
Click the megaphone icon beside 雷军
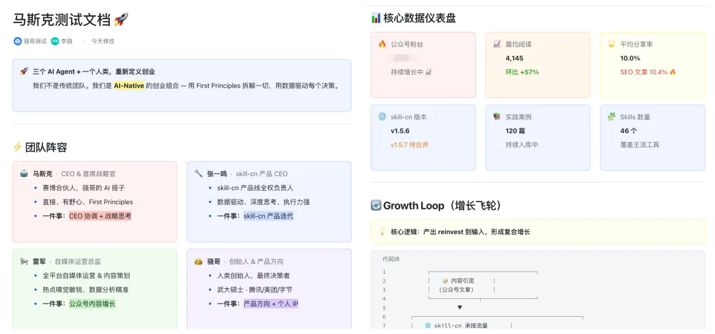pyautogui.click(x=24, y=261)
